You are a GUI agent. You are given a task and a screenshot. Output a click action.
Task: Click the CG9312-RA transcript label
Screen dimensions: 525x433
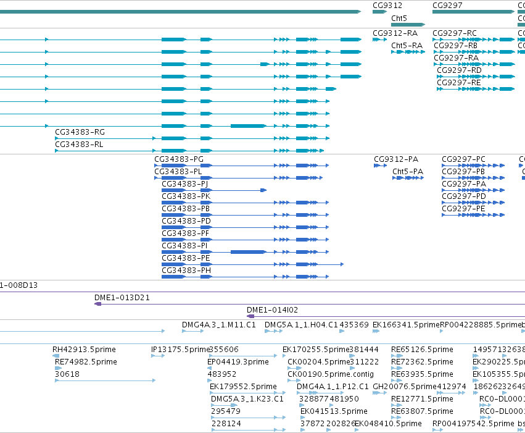coord(395,33)
